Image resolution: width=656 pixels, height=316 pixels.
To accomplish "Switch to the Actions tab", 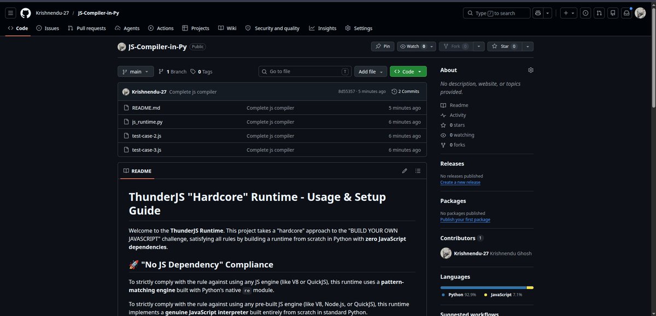I will (161, 28).
